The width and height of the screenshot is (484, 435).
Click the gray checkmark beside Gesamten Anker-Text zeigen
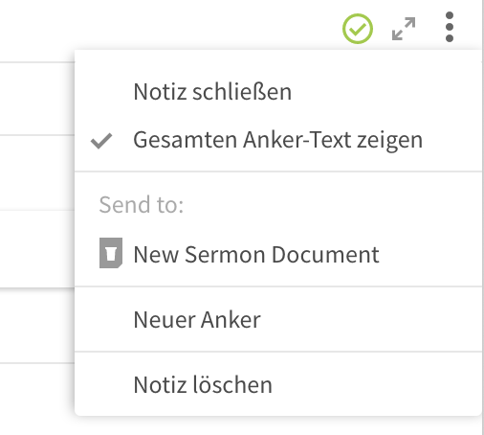coord(101,141)
